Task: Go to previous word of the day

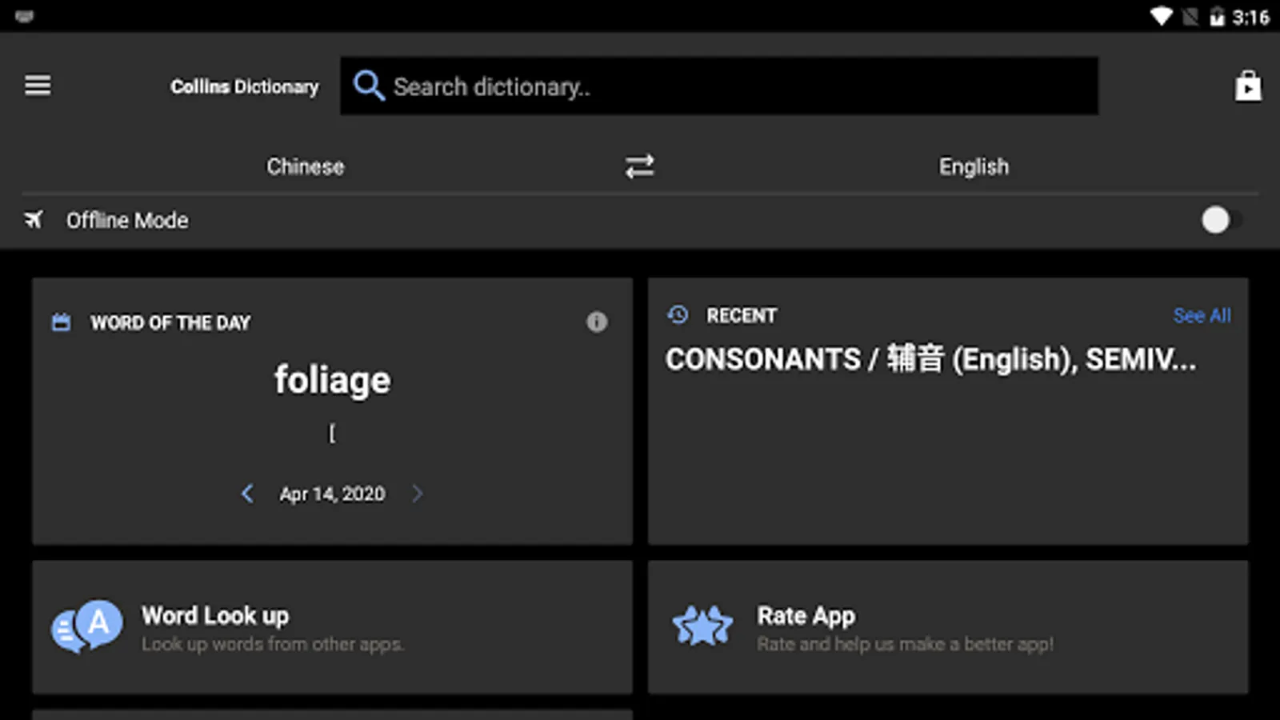Action: click(x=247, y=494)
